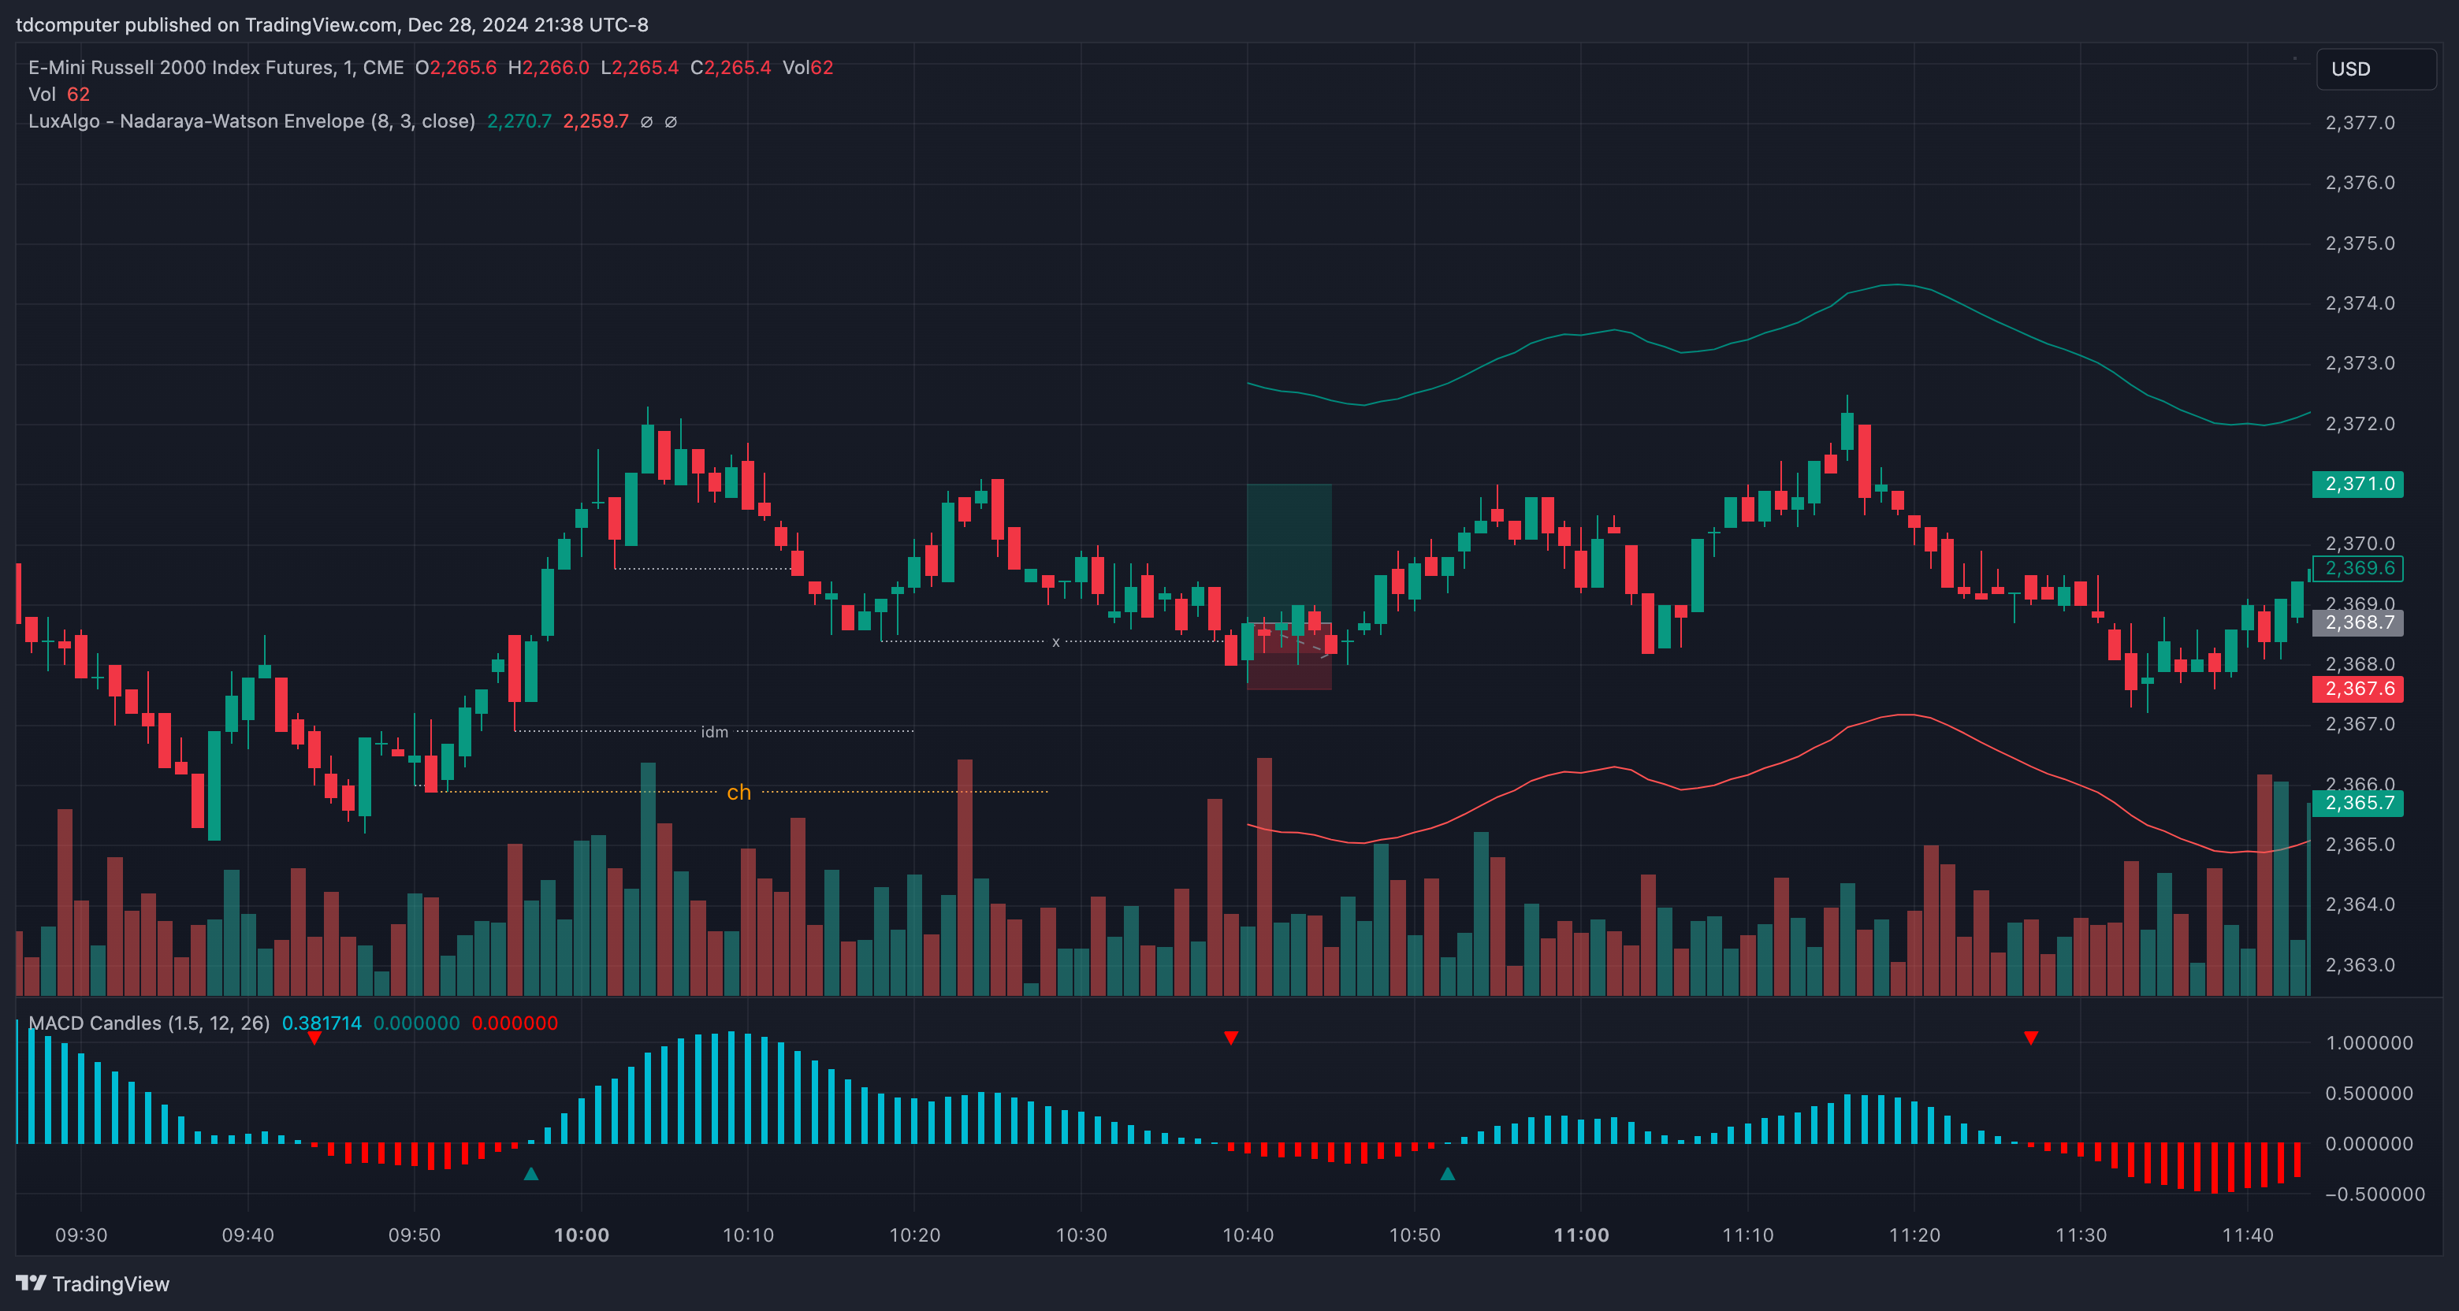Click the orange 'ch' structure label
This screenshot has height=1311, width=2459.
[738, 792]
